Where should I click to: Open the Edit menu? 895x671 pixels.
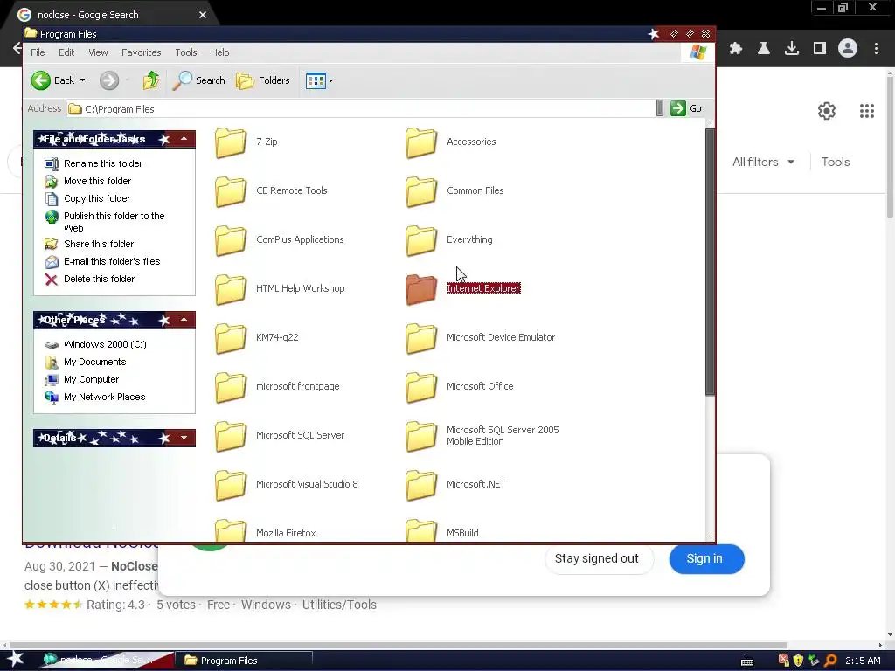[66, 52]
